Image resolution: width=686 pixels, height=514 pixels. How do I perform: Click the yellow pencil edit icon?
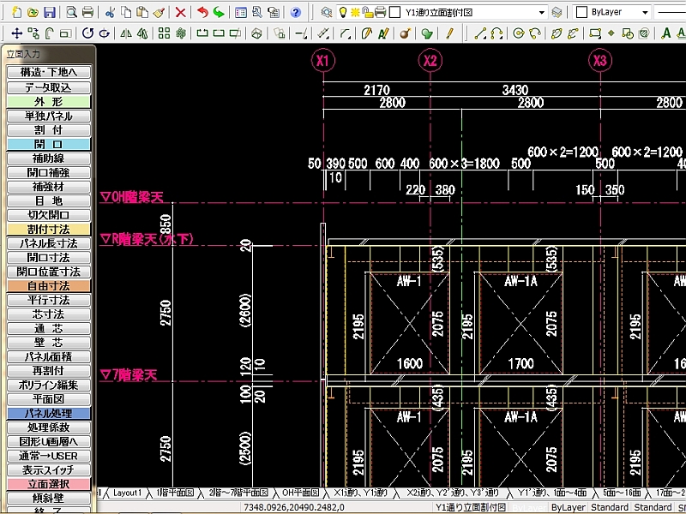coord(449,33)
